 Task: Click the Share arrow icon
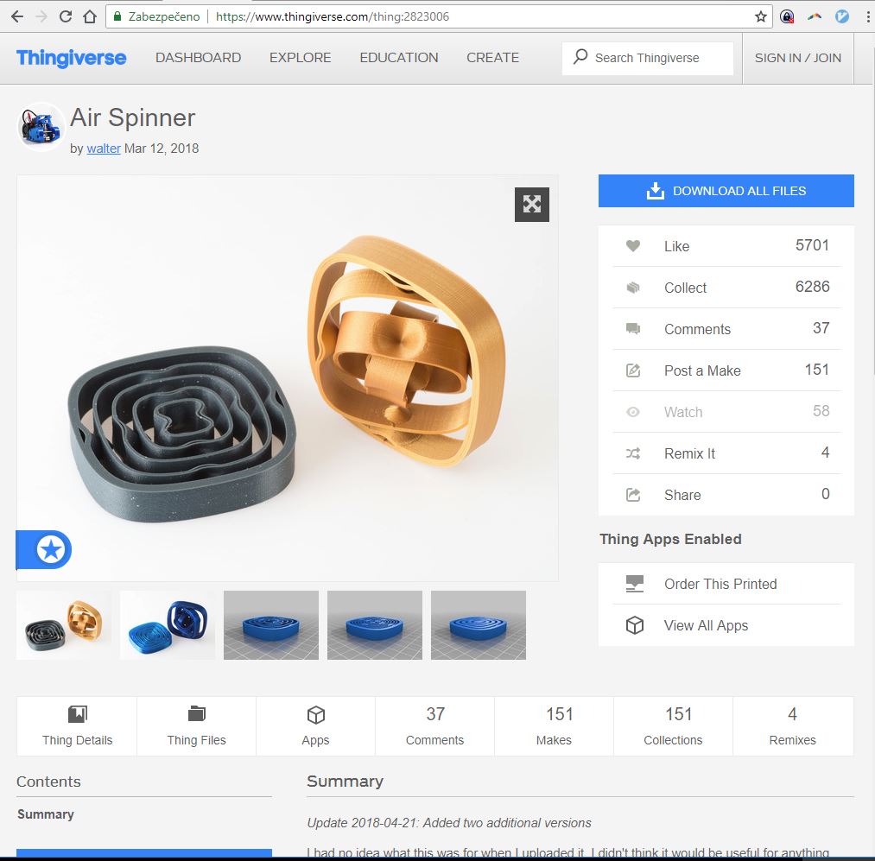633,495
